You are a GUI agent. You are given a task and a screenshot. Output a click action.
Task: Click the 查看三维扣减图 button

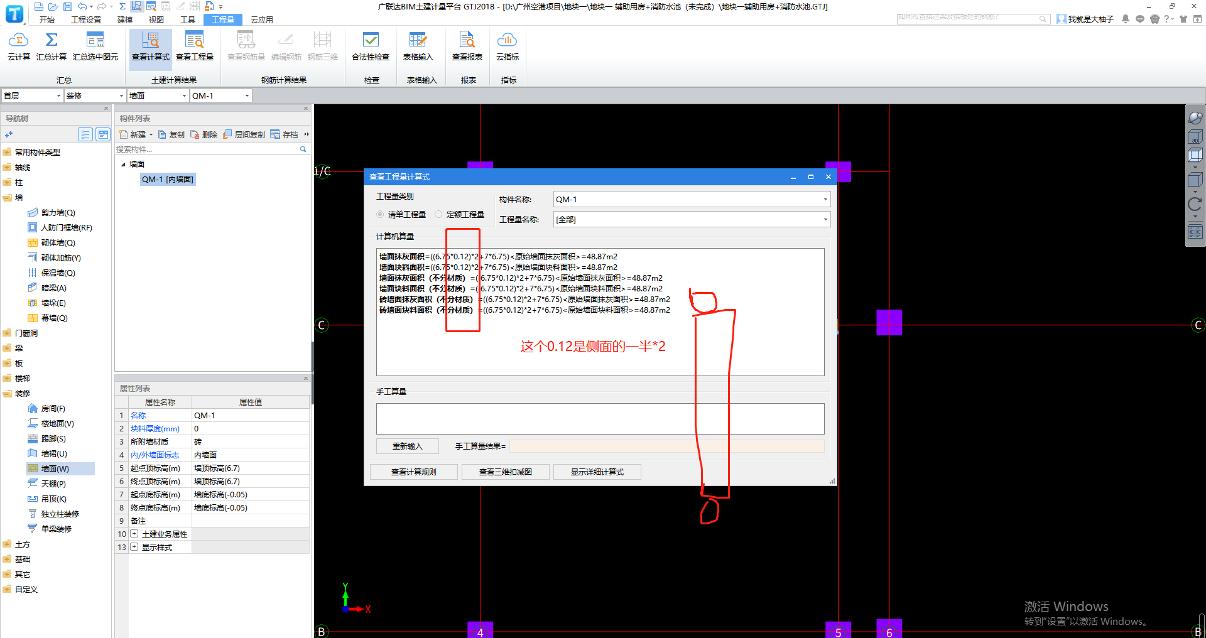point(506,472)
